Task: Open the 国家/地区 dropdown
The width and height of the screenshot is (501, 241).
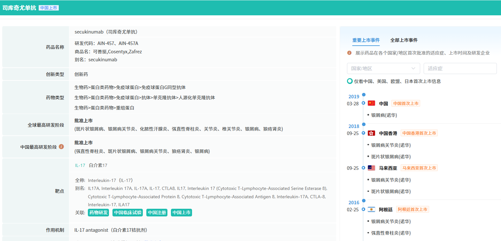Action: click(x=383, y=69)
